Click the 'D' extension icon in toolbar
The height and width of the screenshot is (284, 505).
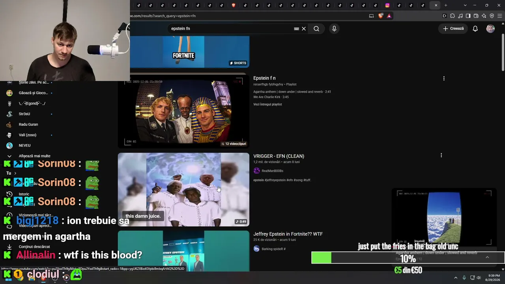click(x=444, y=16)
